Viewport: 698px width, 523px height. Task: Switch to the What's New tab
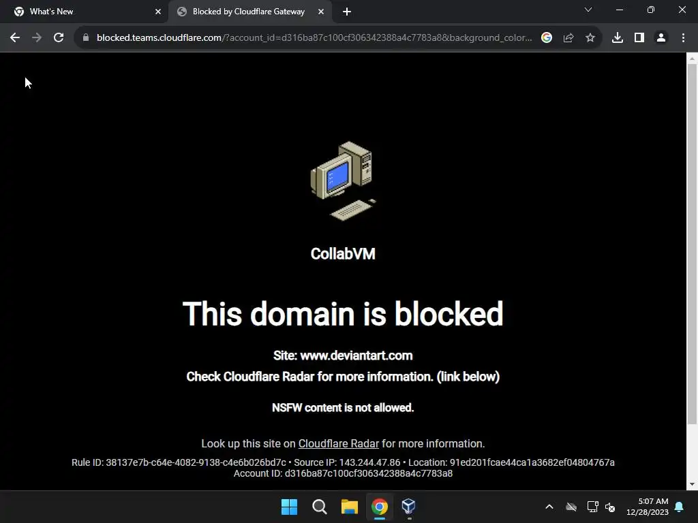coord(84,12)
